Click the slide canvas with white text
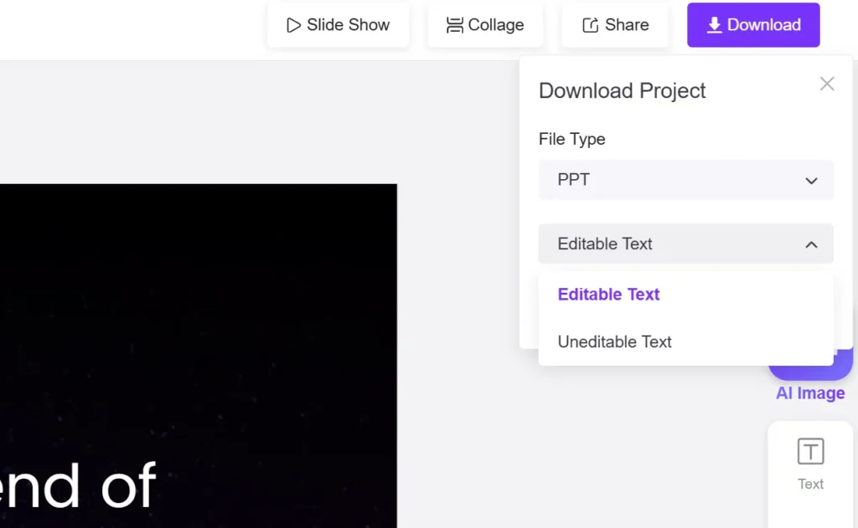This screenshot has height=528, width=858. (x=198, y=356)
